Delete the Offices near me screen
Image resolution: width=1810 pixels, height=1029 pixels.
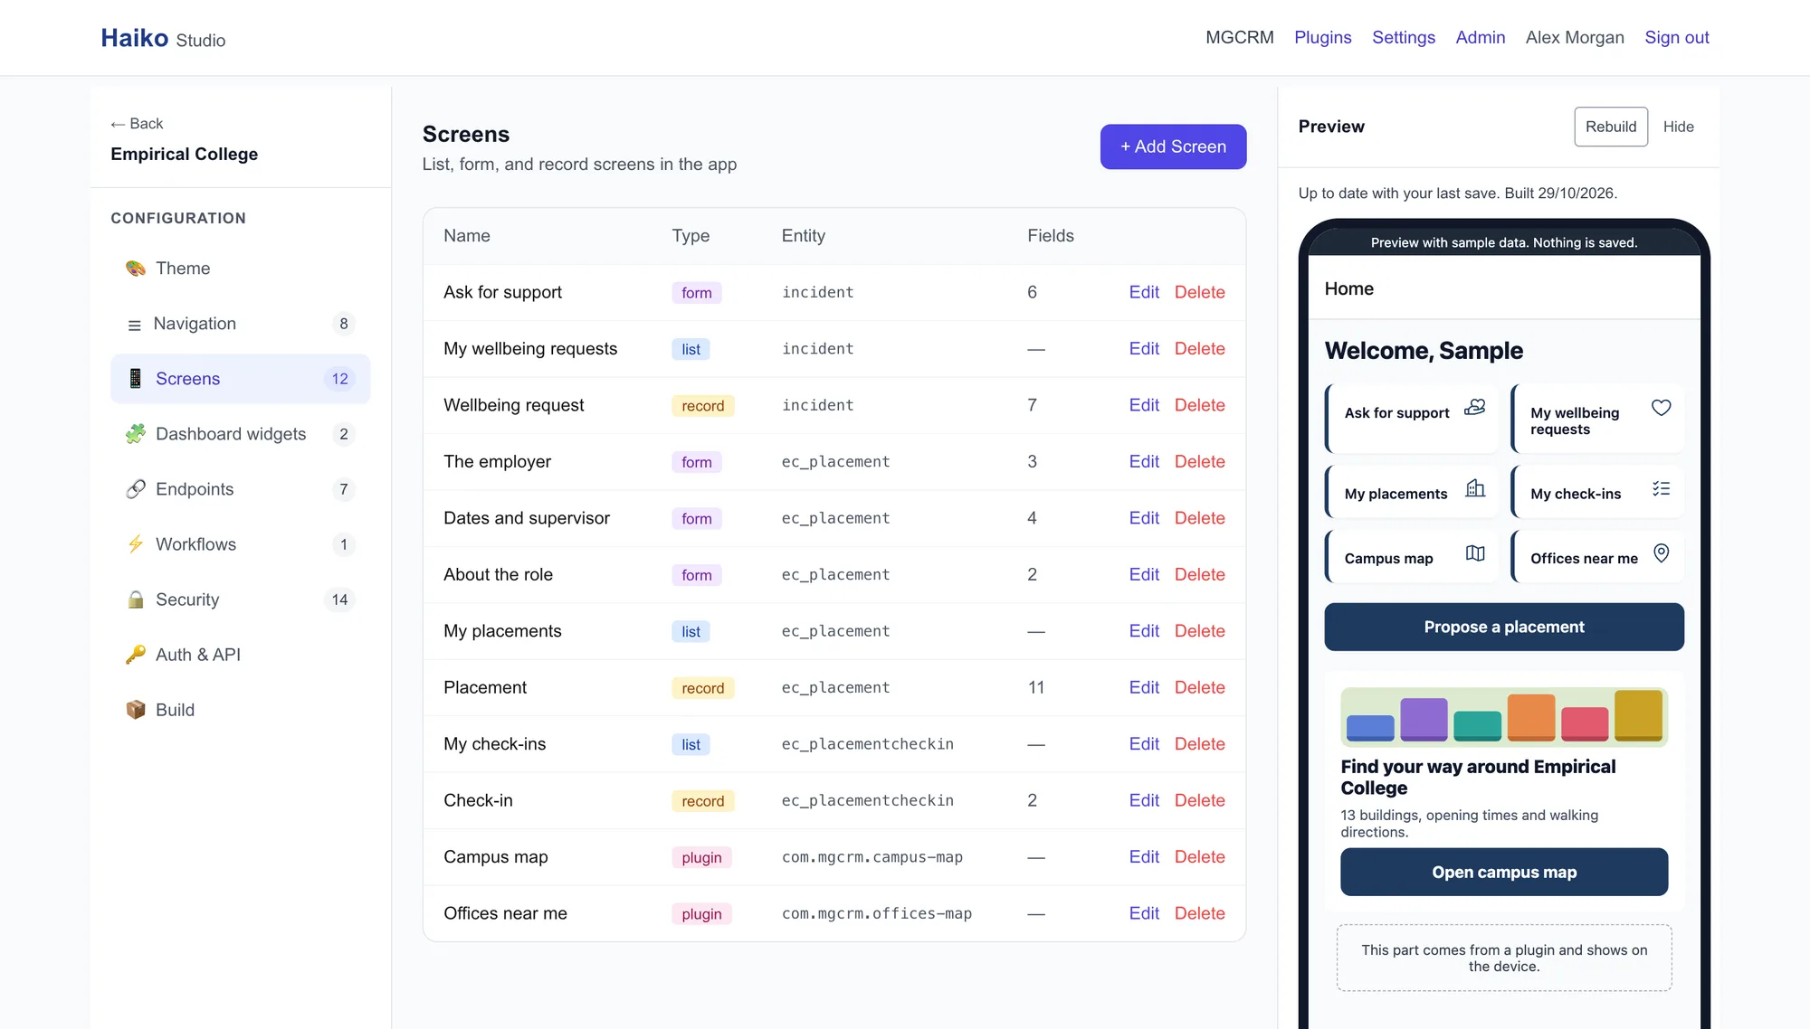[1199, 913]
